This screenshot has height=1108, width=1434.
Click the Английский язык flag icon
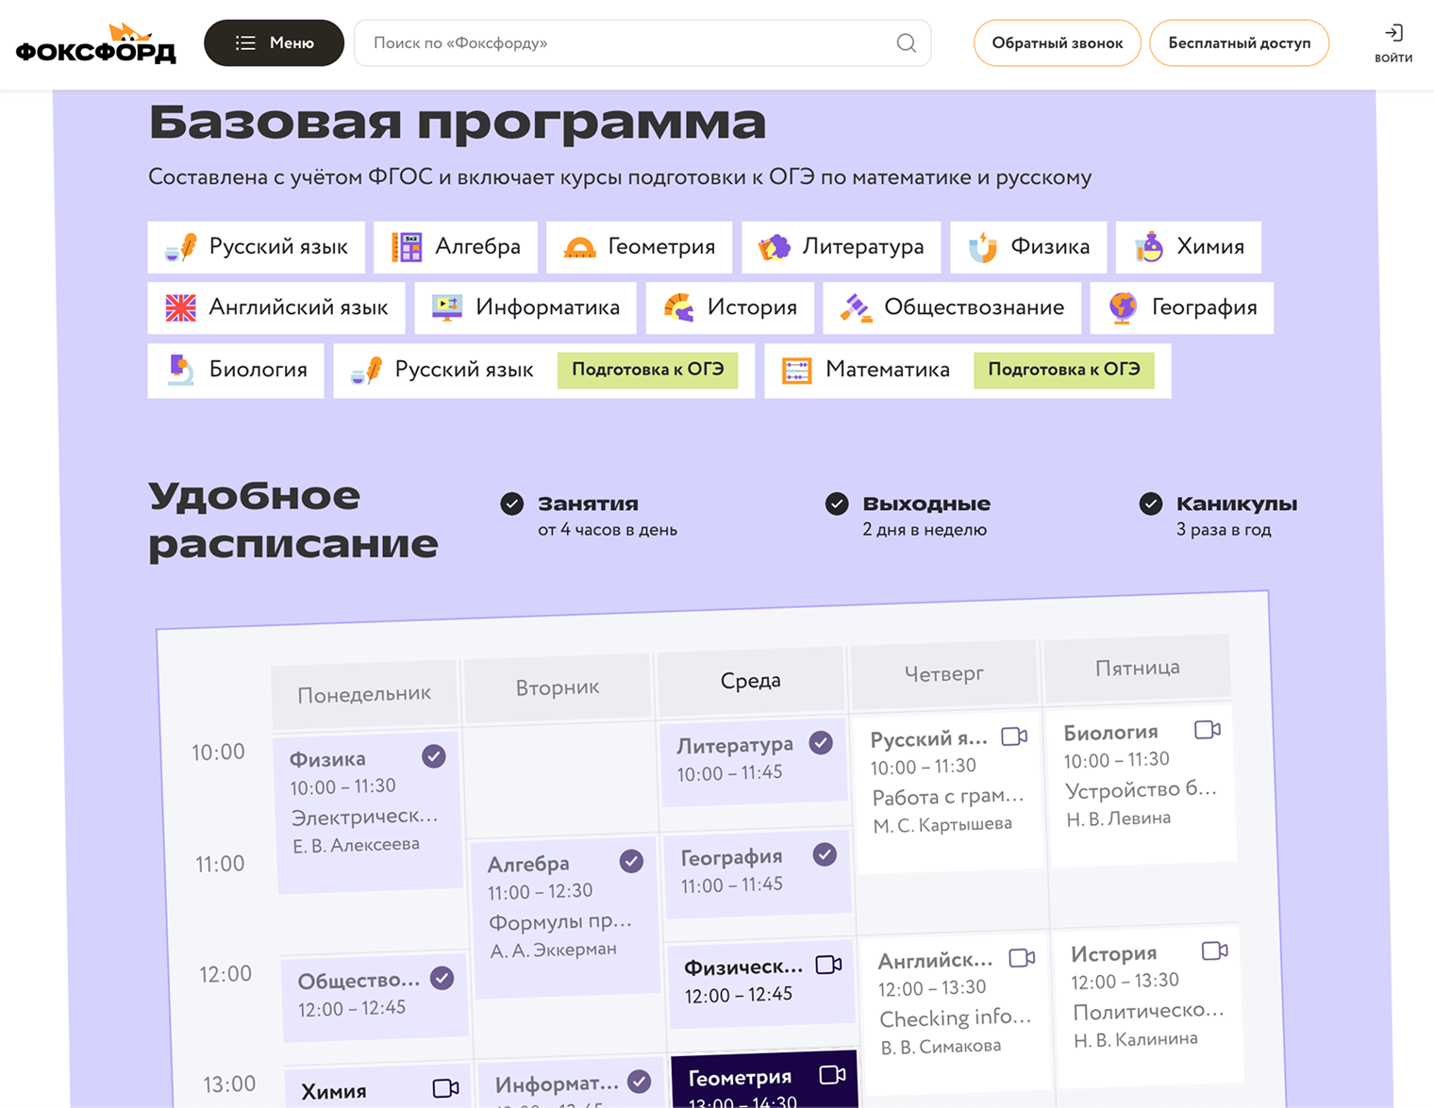pyautogui.click(x=180, y=307)
